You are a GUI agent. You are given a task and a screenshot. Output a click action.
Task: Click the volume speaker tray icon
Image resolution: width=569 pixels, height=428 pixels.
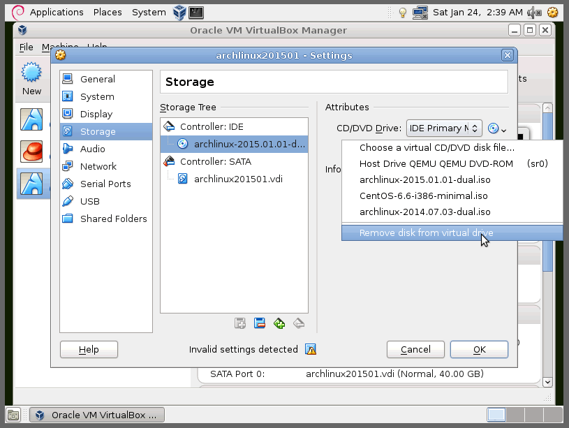tap(534, 13)
